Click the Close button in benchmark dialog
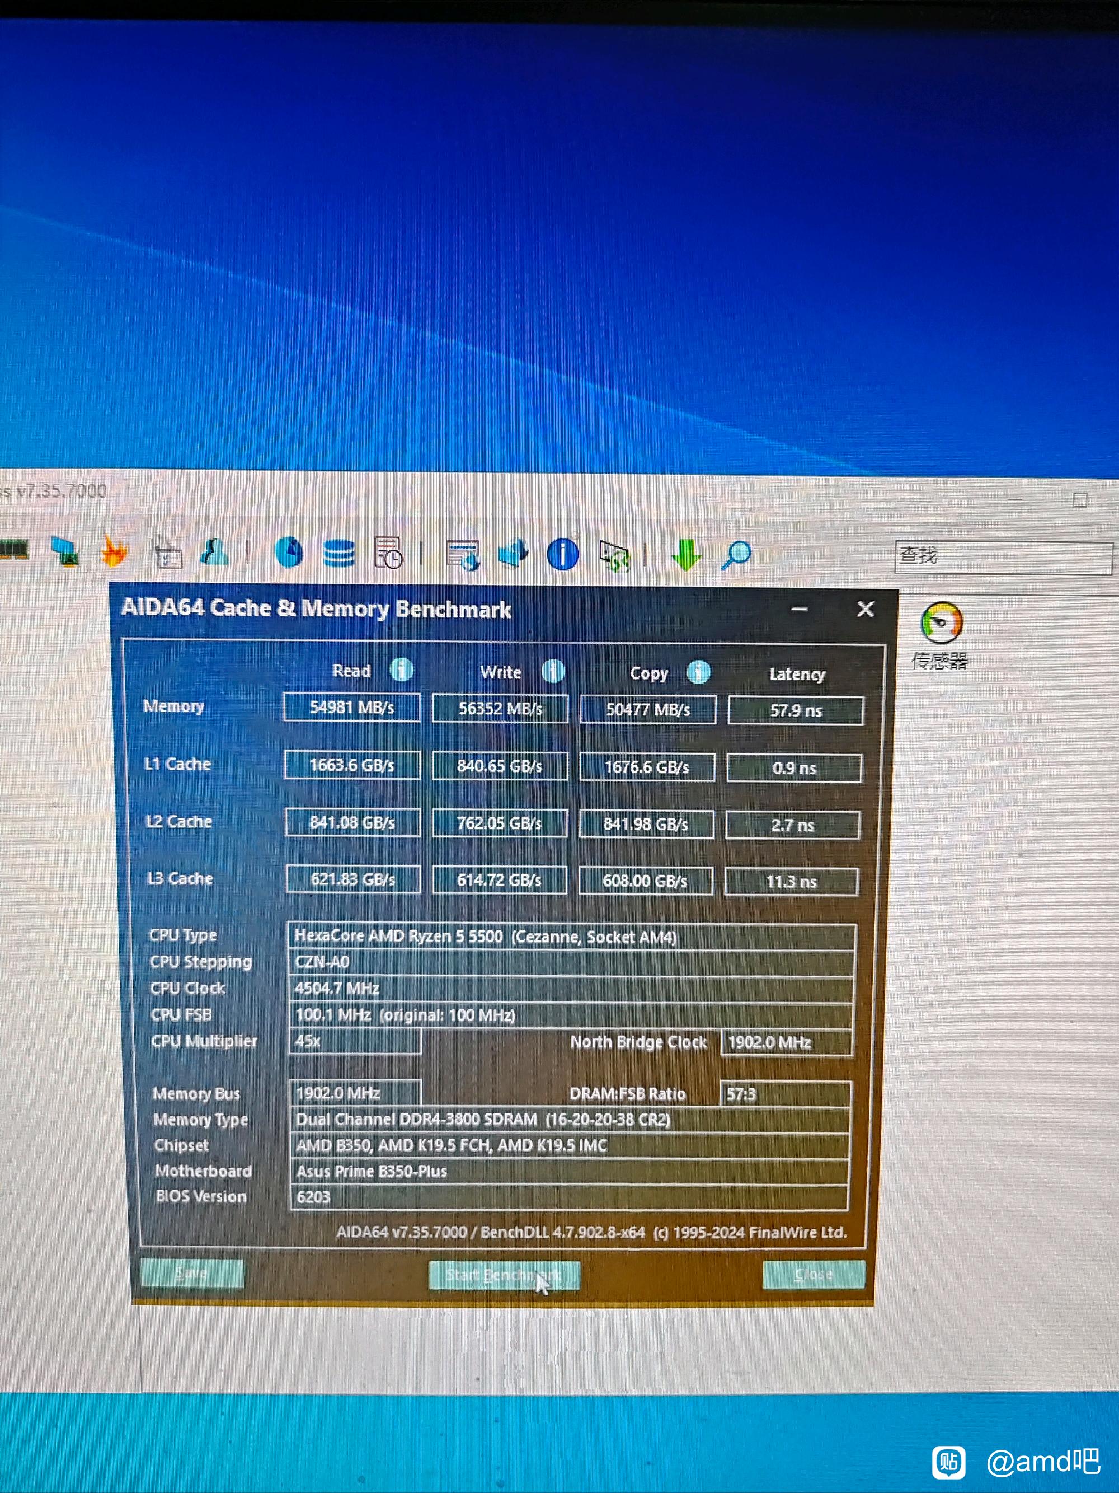The image size is (1119, 1493). coord(814,1274)
